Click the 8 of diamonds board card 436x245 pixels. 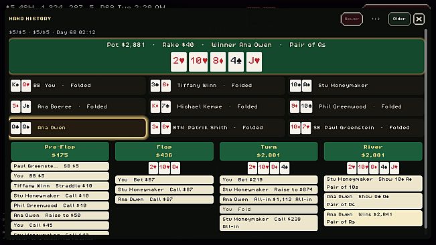click(x=218, y=62)
